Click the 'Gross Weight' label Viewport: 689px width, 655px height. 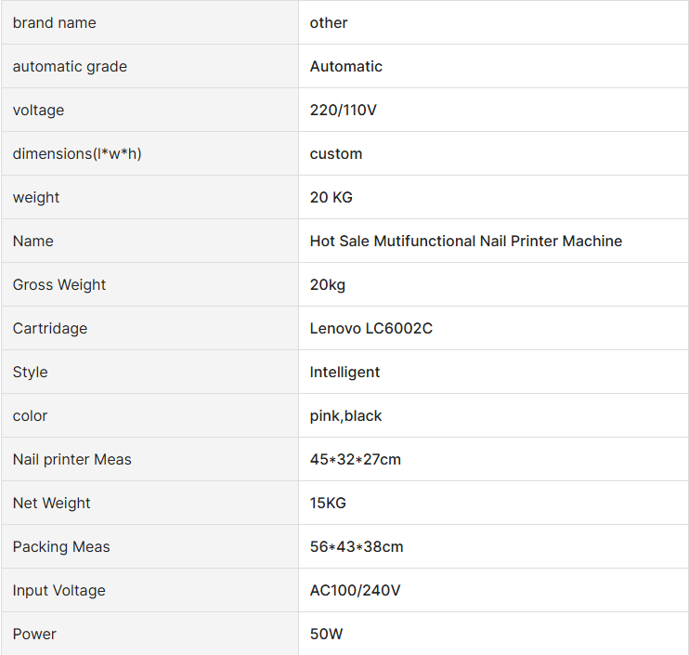coord(59,284)
